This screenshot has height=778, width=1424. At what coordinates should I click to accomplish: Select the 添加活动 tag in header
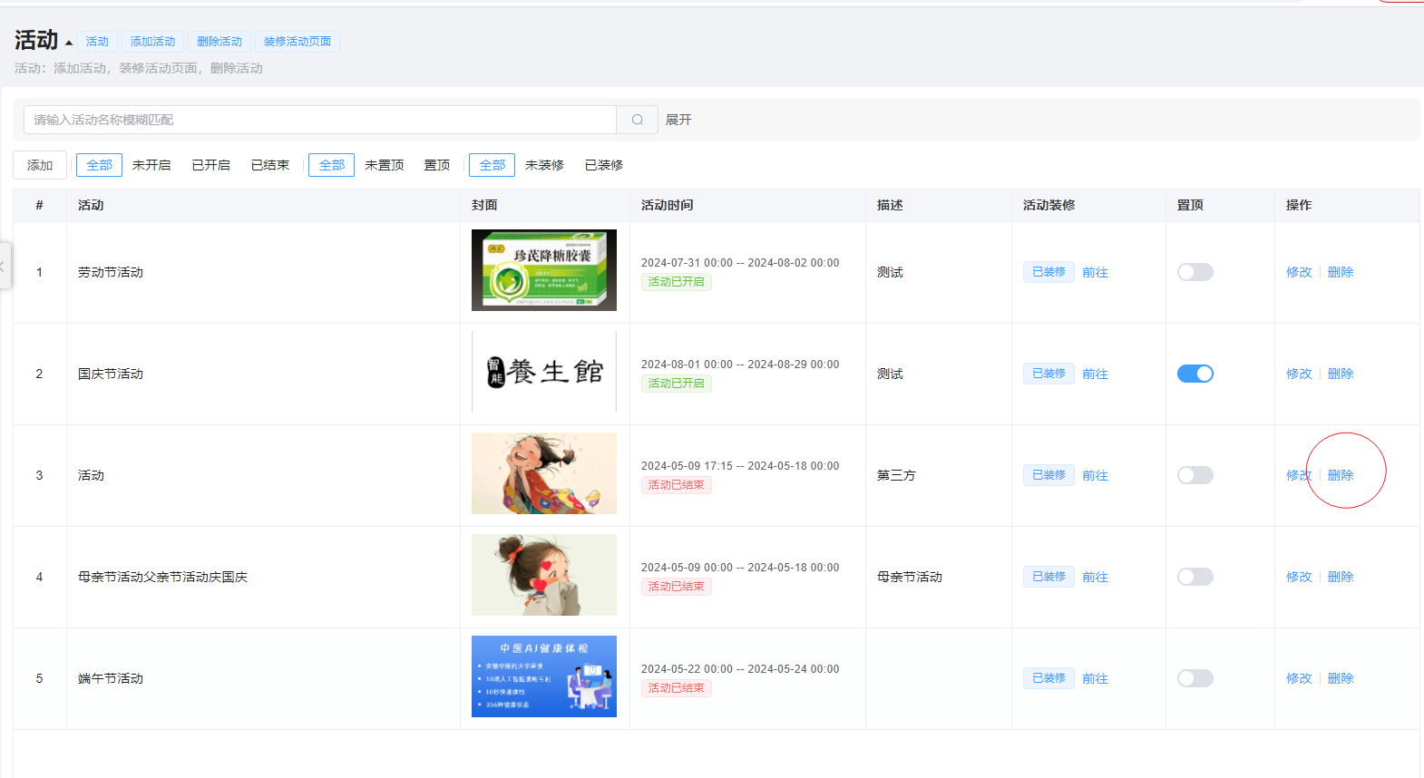pyautogui.click(x=152, y=42)
